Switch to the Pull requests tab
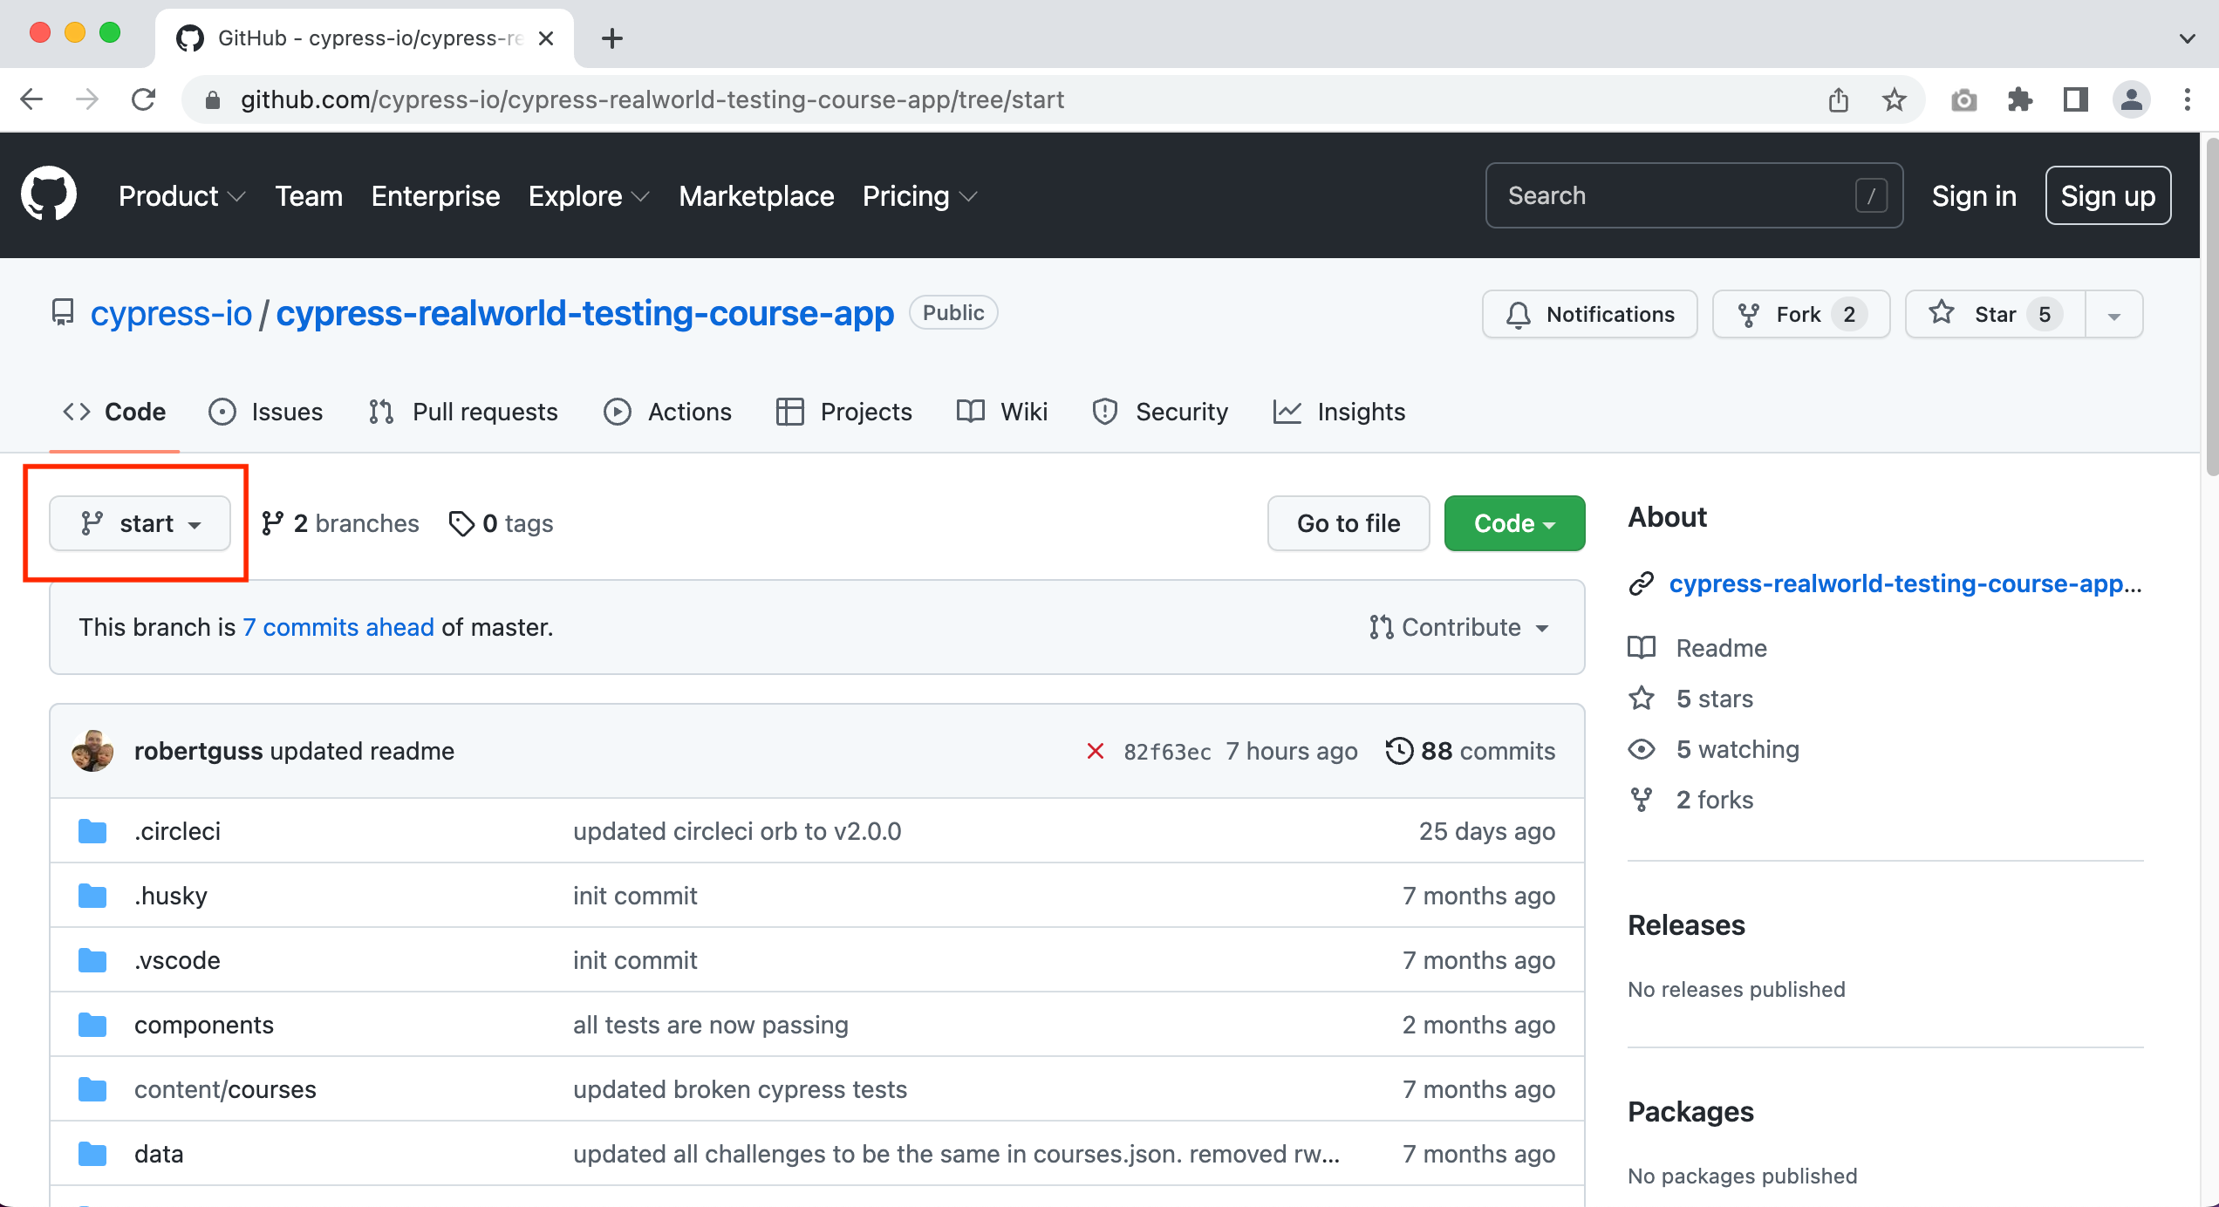The width and height of the screenshot is (2219, 1207). 463,412
